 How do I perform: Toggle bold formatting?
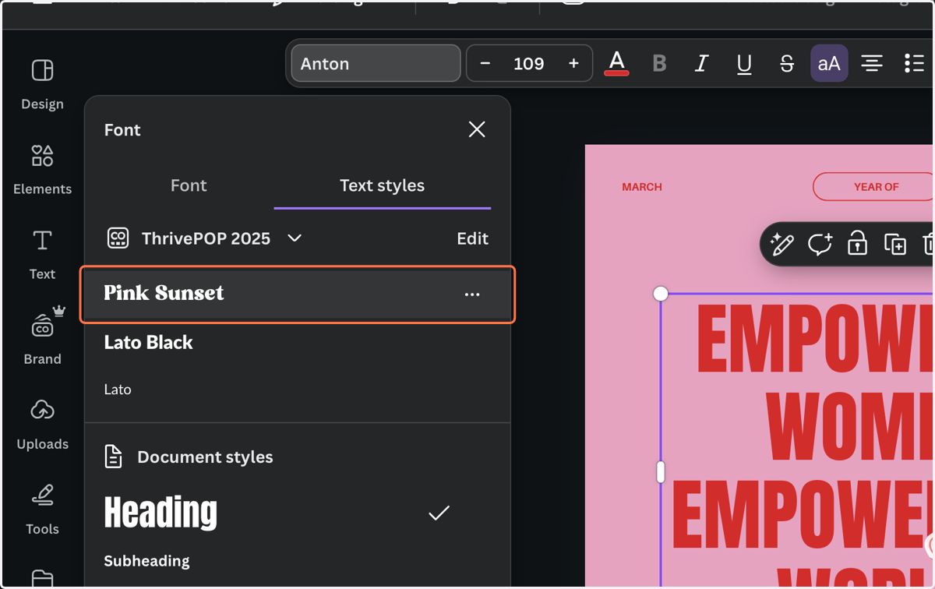click(659, 64)
